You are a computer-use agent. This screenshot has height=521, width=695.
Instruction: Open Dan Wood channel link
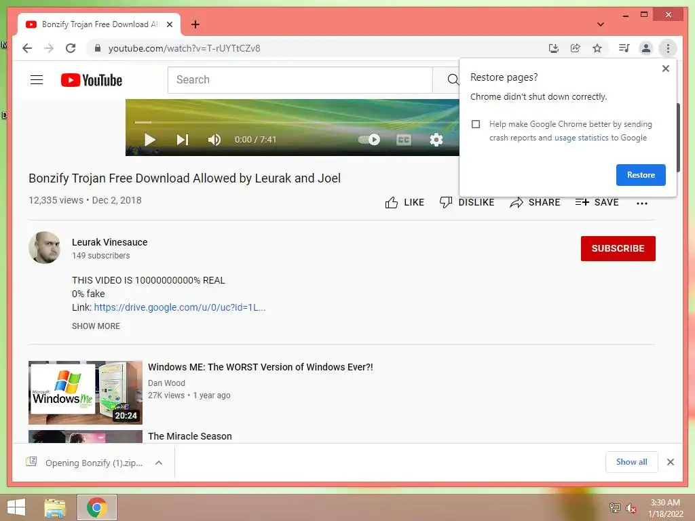pyautogui.click(x=167, y=383)
